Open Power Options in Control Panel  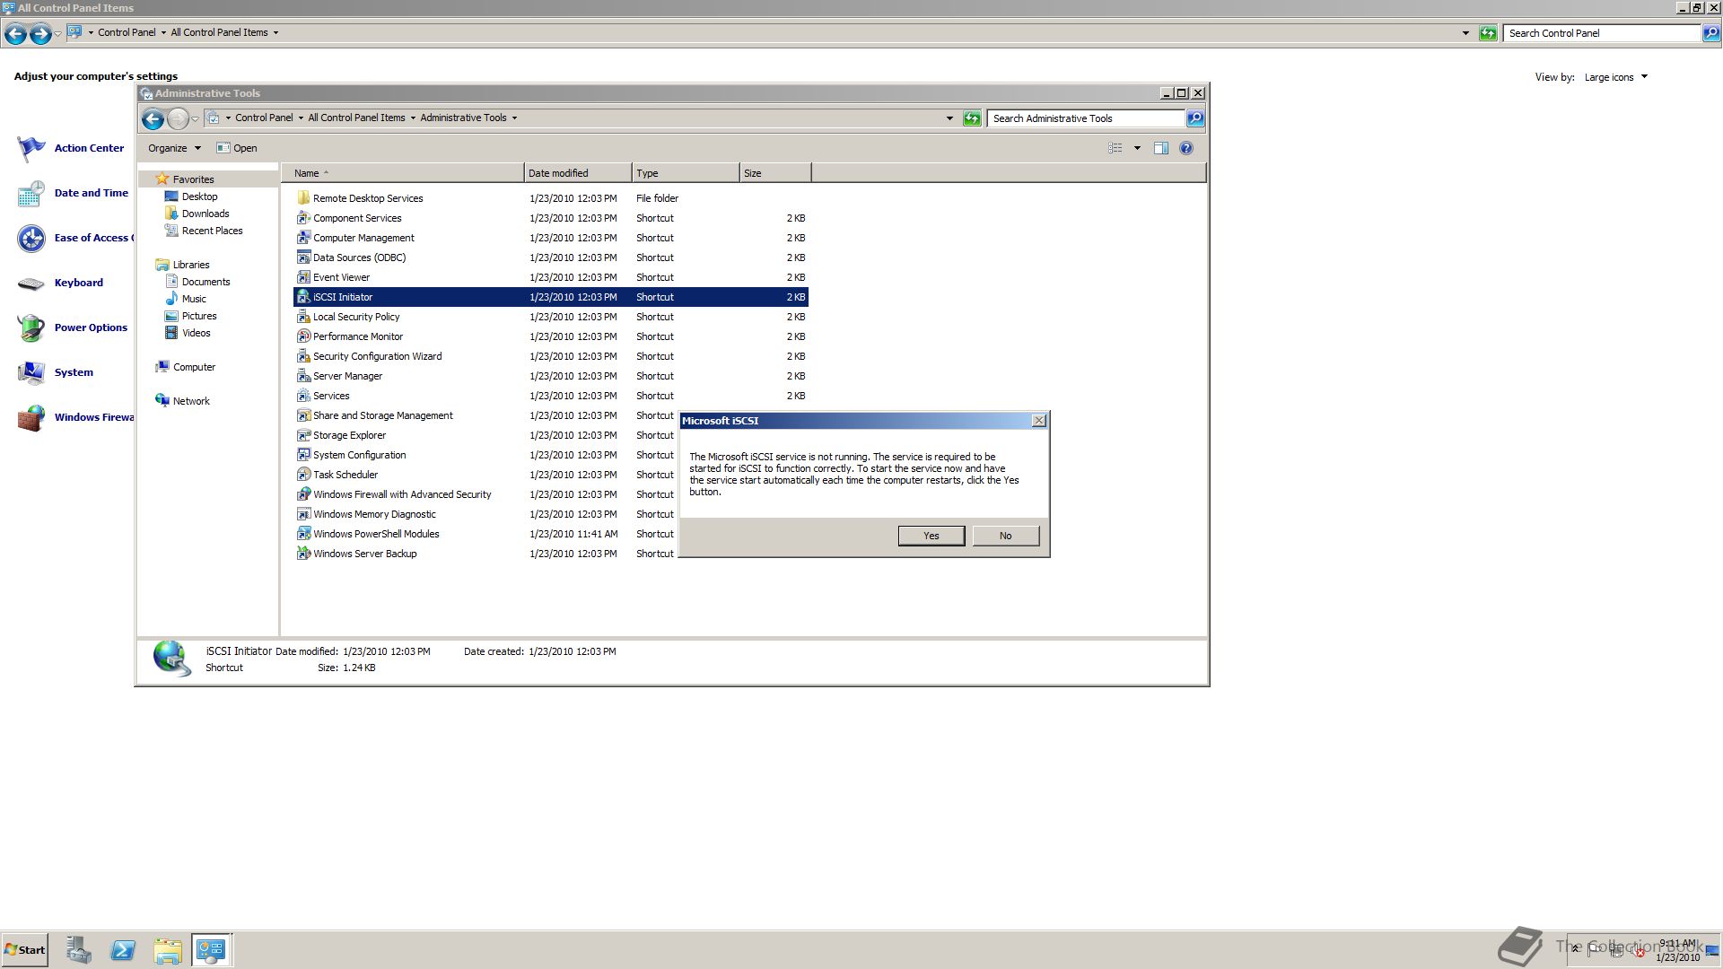coord(91,327)
